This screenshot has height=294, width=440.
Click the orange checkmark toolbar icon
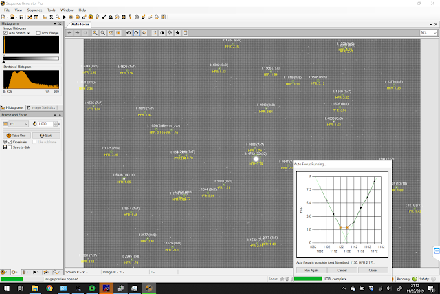(x=144, y=17)
